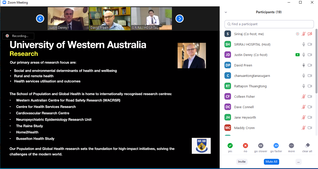Toggle David Preen's microphone

(x=304, y=65)
